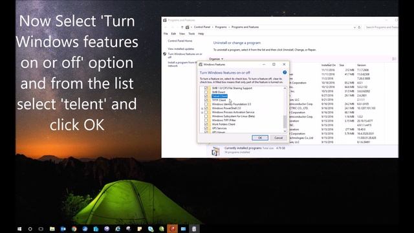This screenshot has height=233, width=414.
Task: Open the Tools menu
Action: tap(191, 34)
